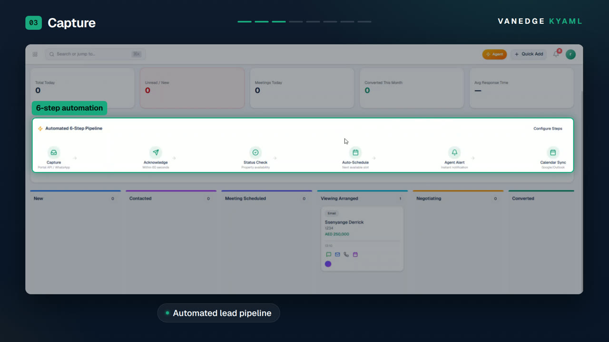Open the Quick Add button
609x342 pixels.
click(529, 54)
